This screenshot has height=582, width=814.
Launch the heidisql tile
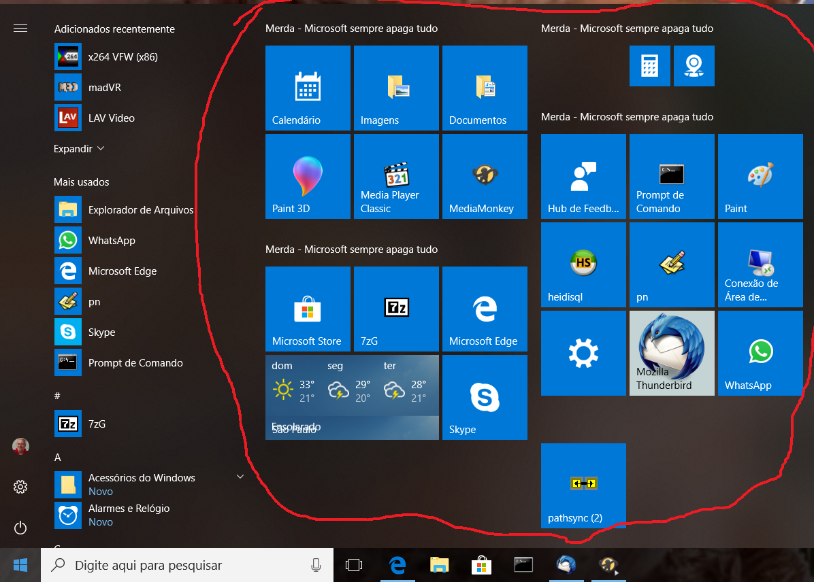pyautogui.click(x=583, y=264)
